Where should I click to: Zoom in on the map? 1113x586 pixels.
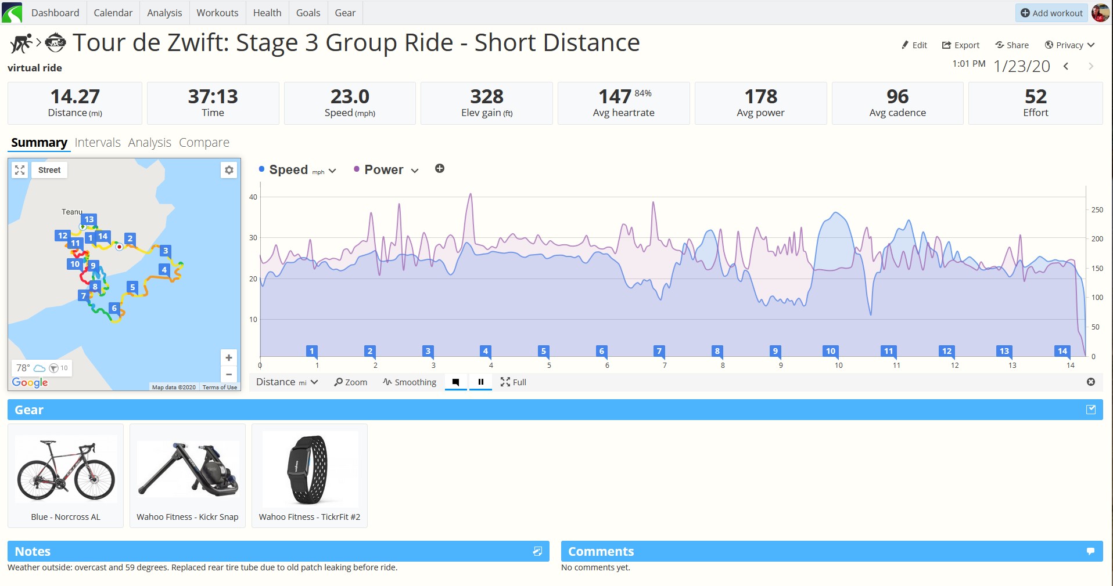[x=229, y=358]
